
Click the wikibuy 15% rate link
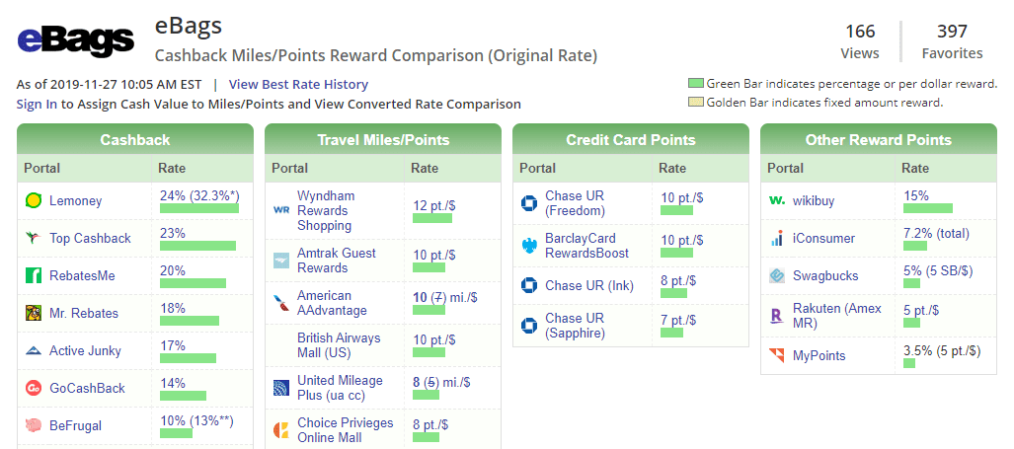tap(915, 195)
